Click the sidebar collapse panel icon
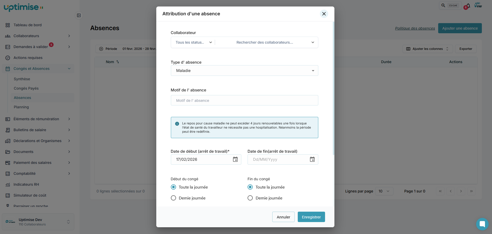This screenshot has width=492, height=234. click(79, 15)
